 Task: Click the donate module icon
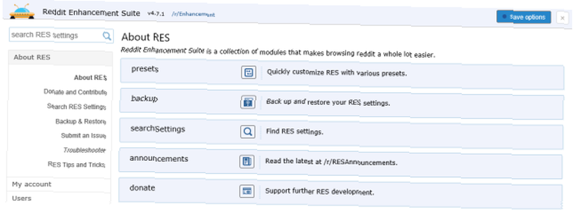[x=247, y=191]
